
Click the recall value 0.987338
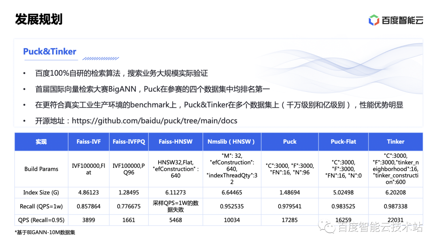395,206
